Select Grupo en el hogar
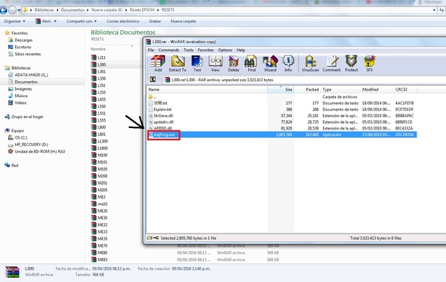446x282 pixels. click(x=24, y=117)
